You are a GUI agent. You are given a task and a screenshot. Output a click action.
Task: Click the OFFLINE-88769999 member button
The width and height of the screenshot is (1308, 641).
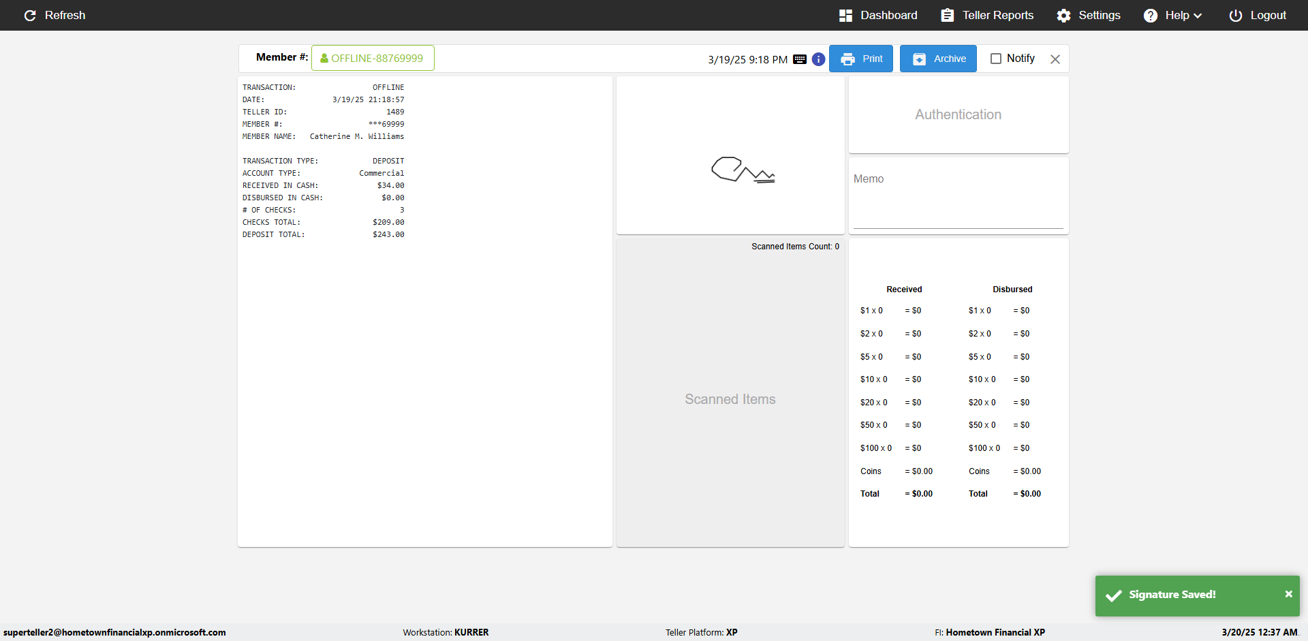(x=373, y=58)
